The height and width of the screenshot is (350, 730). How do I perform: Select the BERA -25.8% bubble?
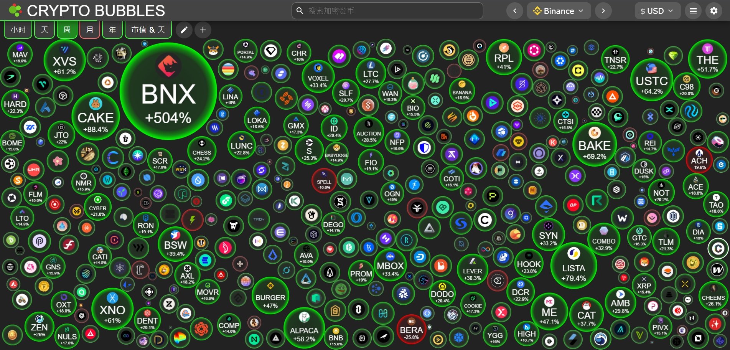pos(411,330)
